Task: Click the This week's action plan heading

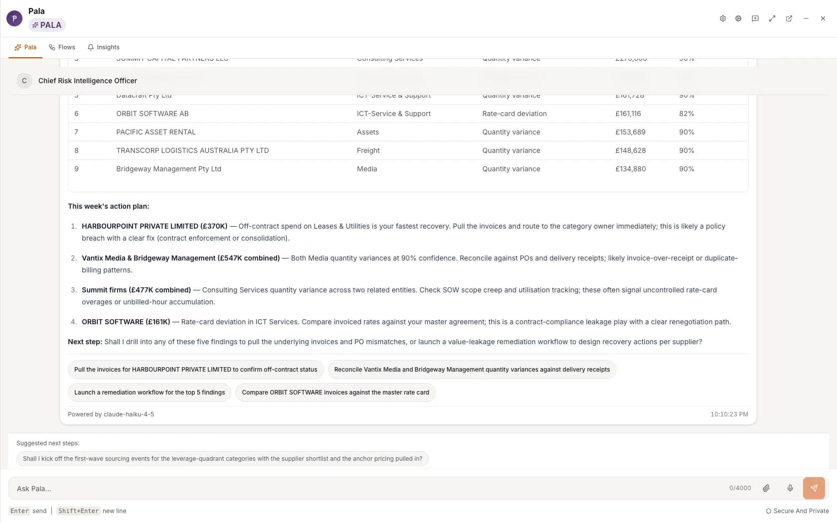Action: 109,206
